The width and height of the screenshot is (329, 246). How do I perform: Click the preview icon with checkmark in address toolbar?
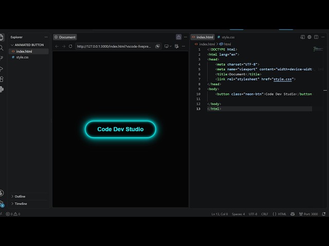coord(177,46)
